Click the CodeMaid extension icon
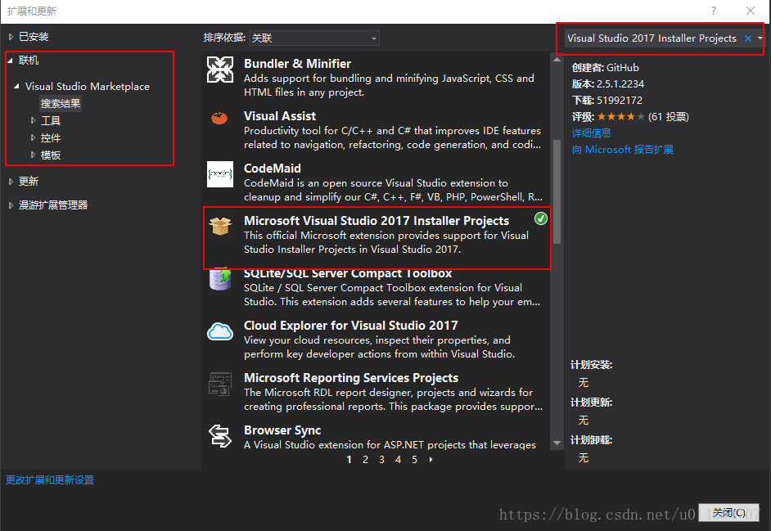The width and height of the screenshot is (771, 531). pos(220,174)
